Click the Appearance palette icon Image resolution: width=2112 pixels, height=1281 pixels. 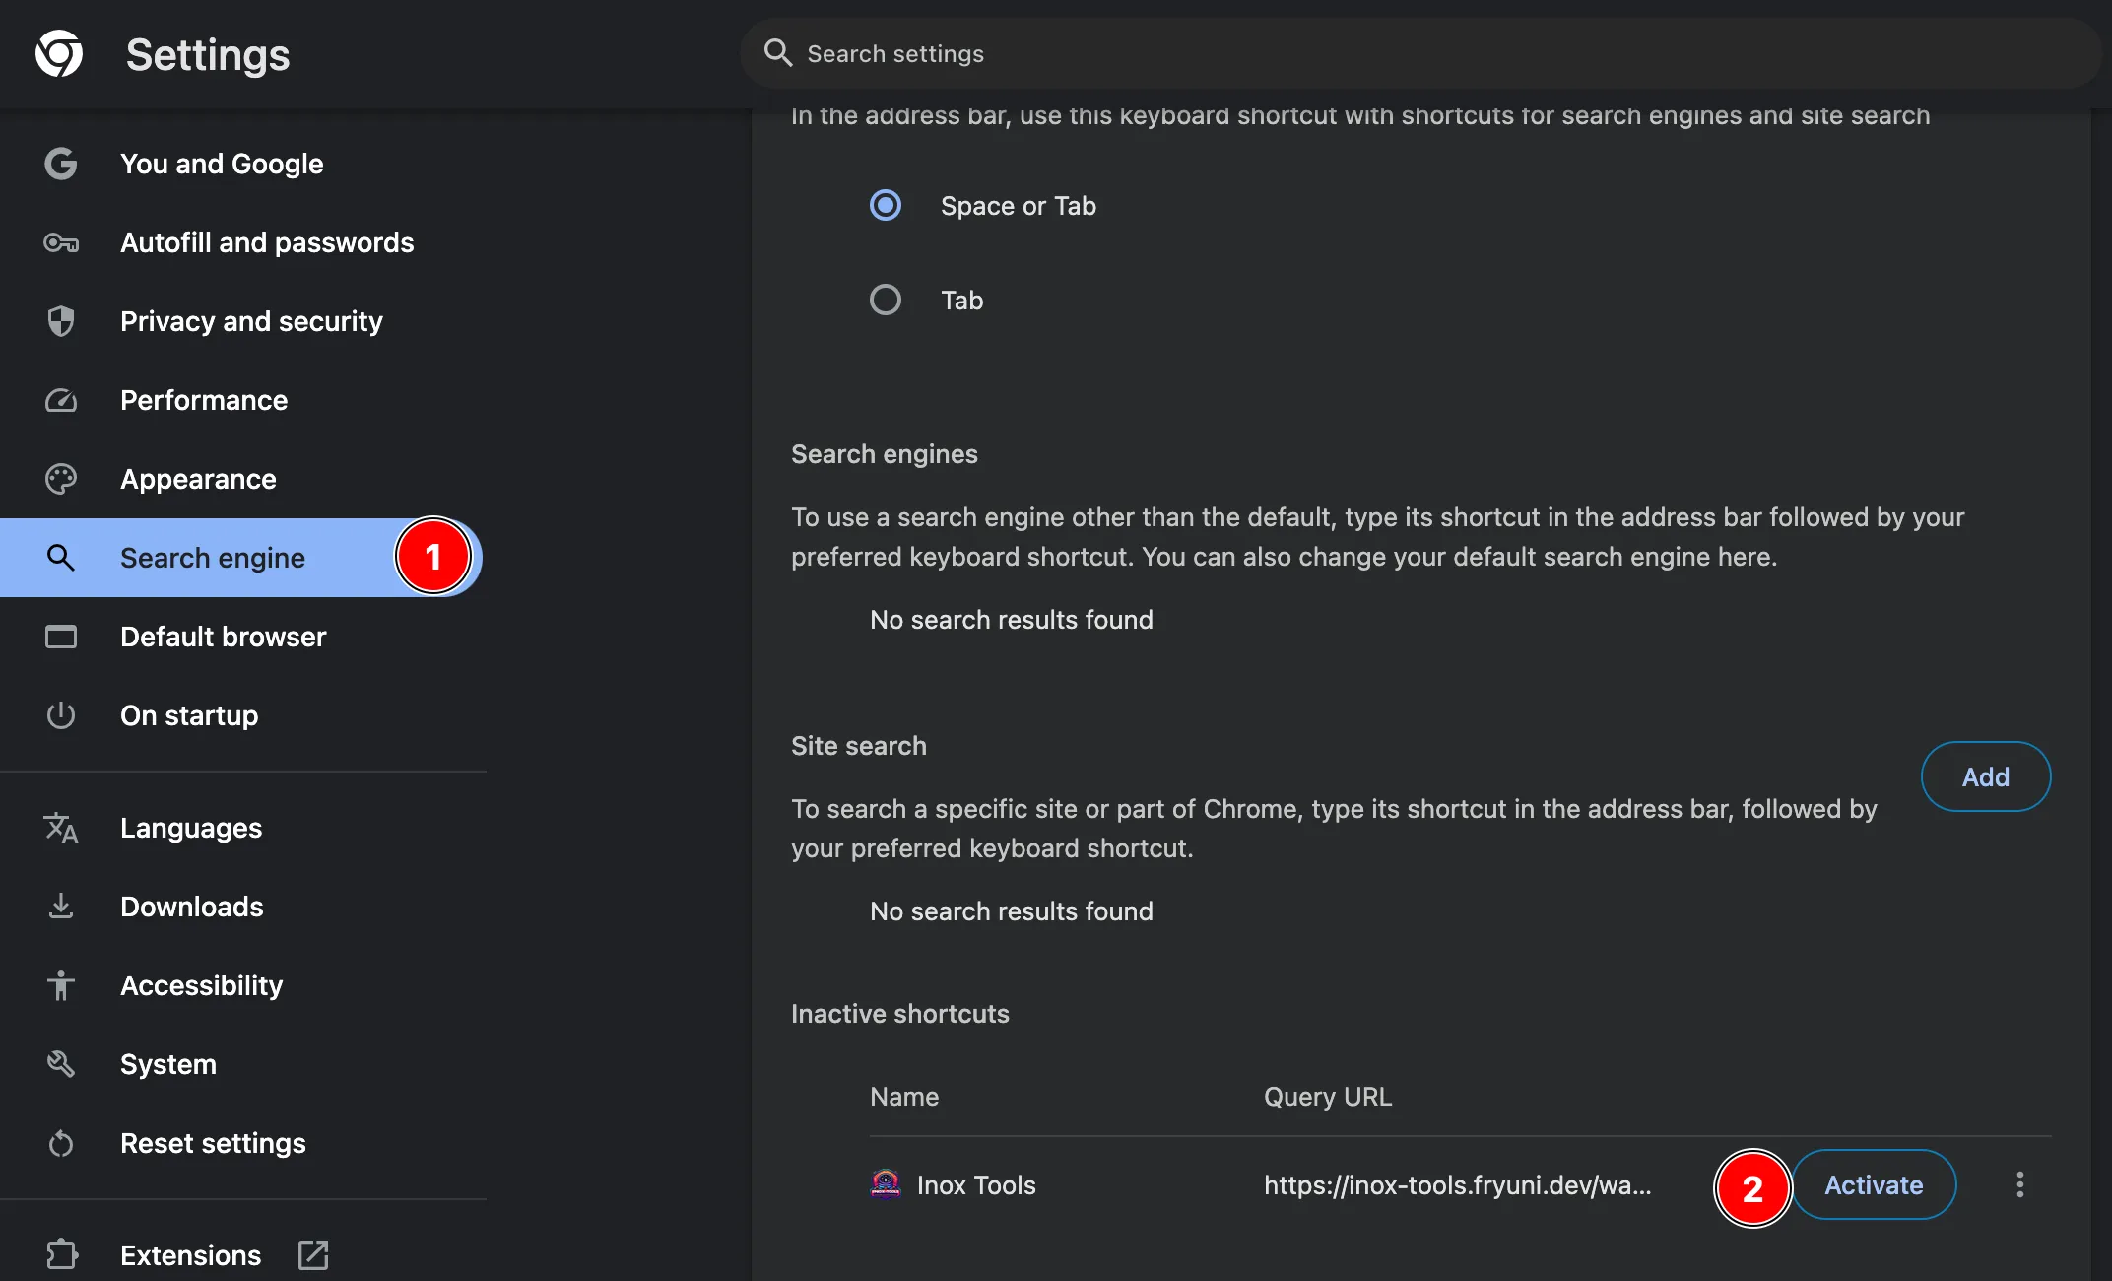[x=61, y=479]
